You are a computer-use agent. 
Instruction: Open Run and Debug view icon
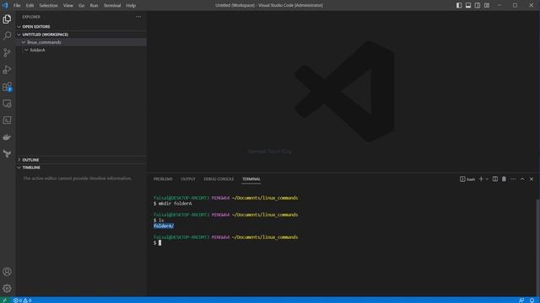tap(7, 69)
